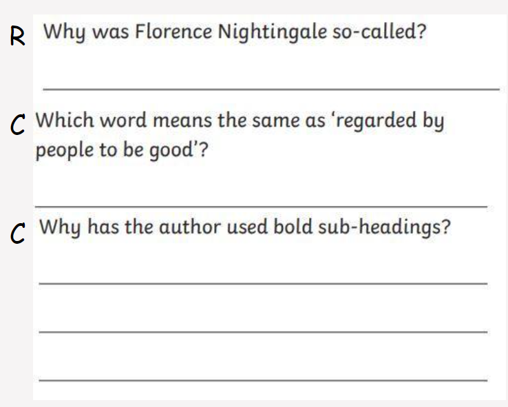Click answer line under Florence Nightingale question
Image resolution: width=508 pixels, height=407 pixels.
(x=271, y=89)
